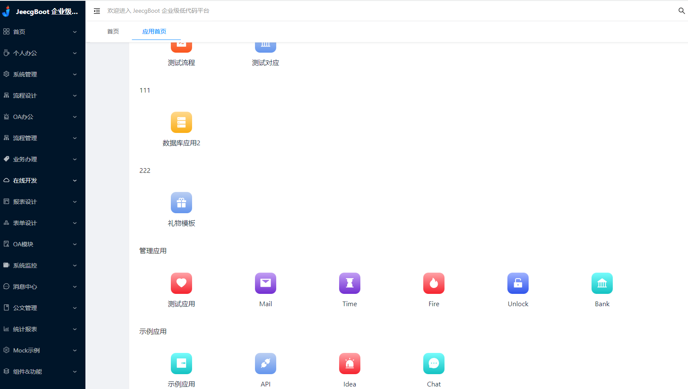This screenshot has height=389, width=688.
Task: Open the Chat bubble icon
Action: (x=434, y=364)
